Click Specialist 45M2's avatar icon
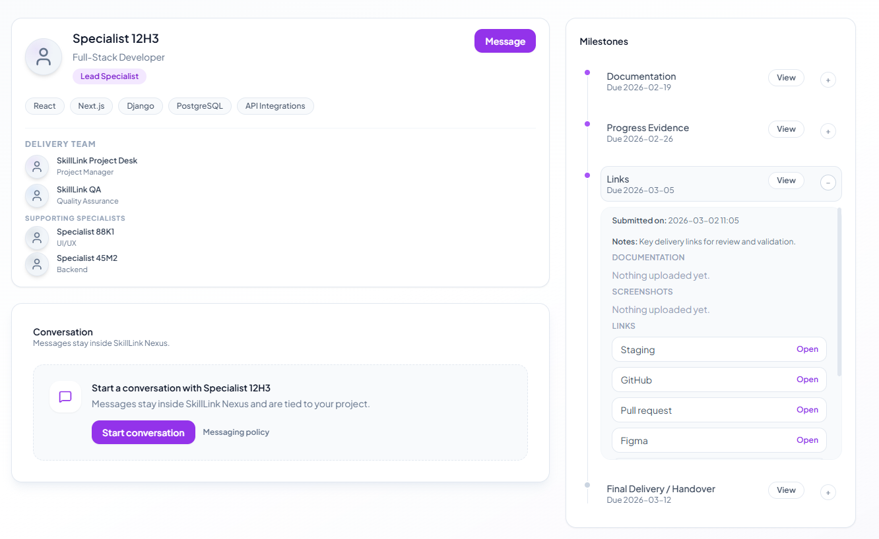Viewport: 879px width, 539px height. [x=36, y=263]
